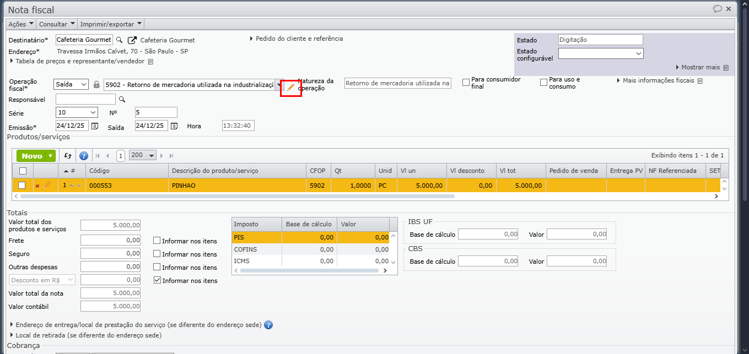Select the PINHAO row checkbox
The width and height of the screenshot is (749, 354).
coord(22,186)
